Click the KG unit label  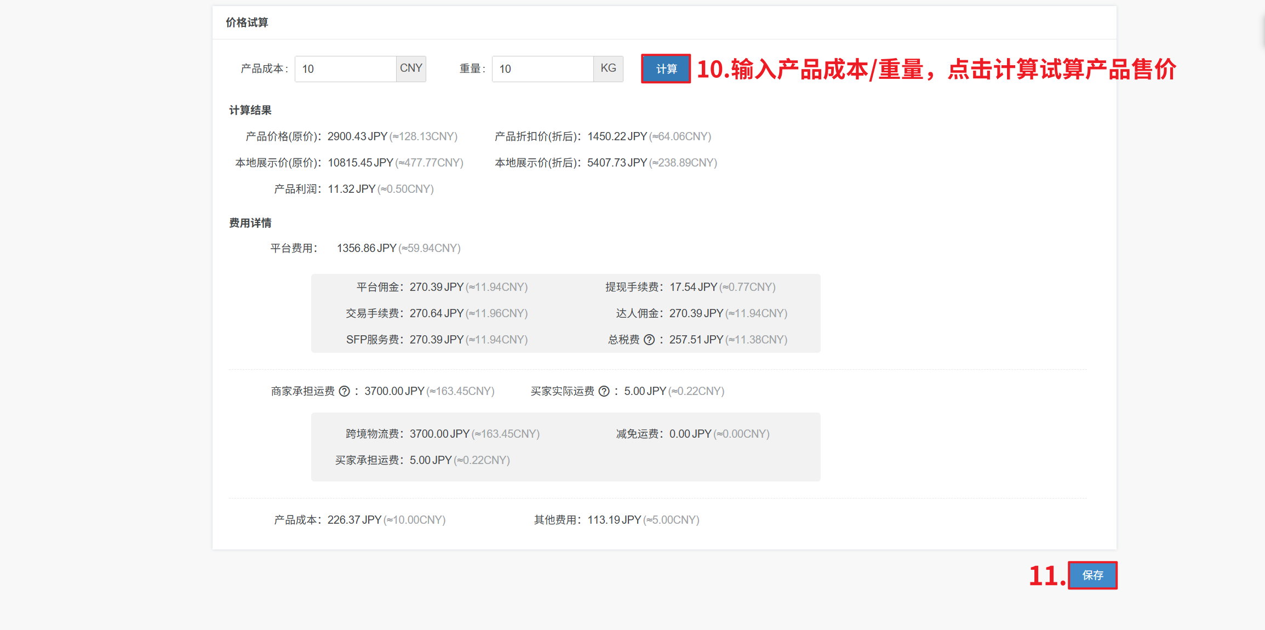point(608,68)
